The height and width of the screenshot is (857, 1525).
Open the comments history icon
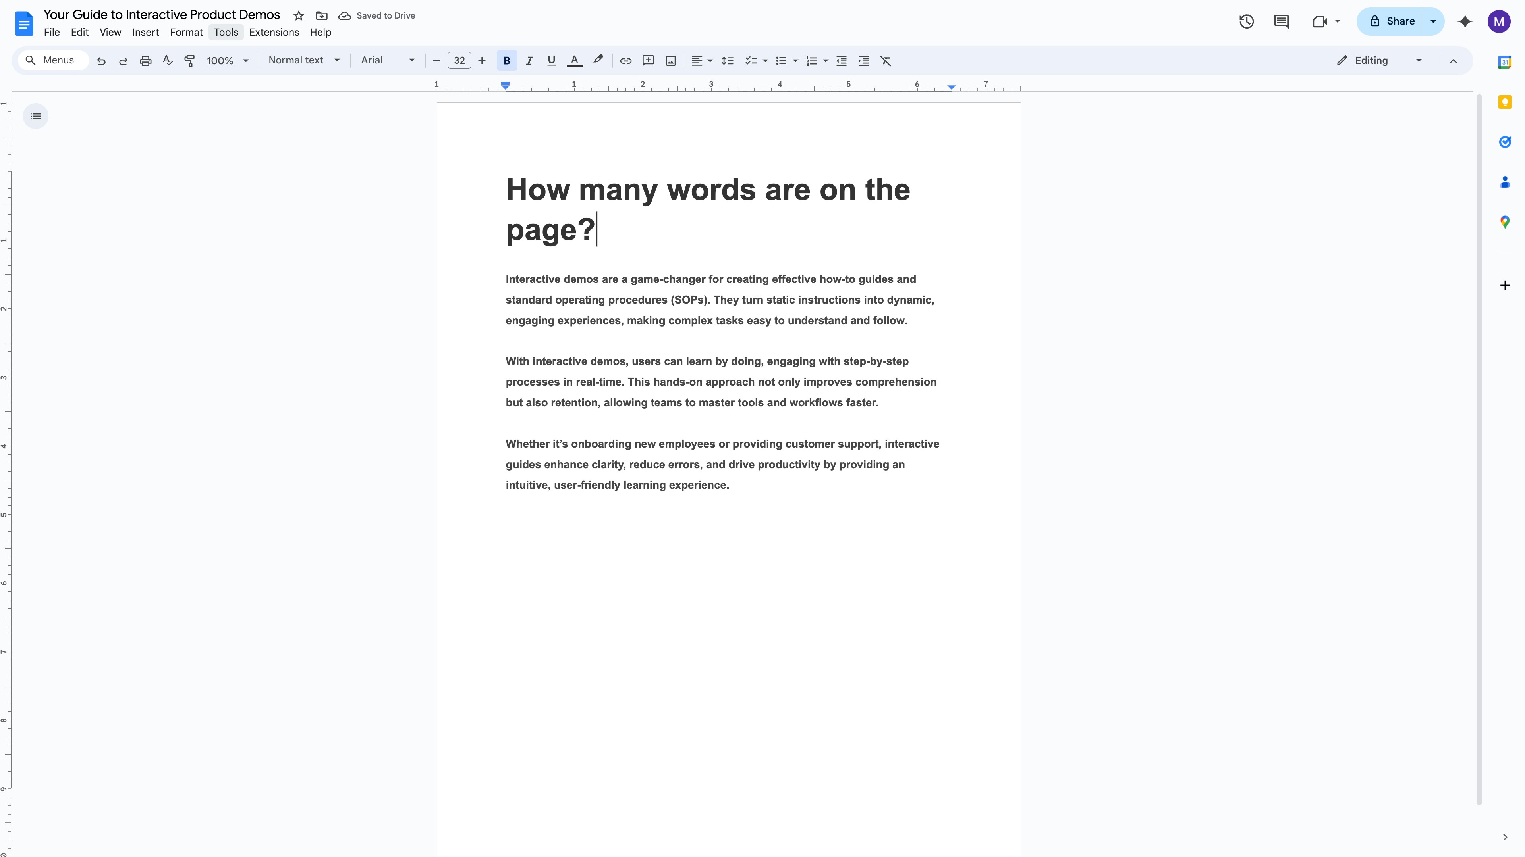coord(1281,21)
